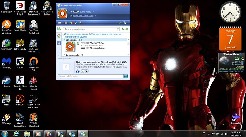Select Star Wars Battlefront II desktop icon
The image size is (246, 137).
[34, 8]
